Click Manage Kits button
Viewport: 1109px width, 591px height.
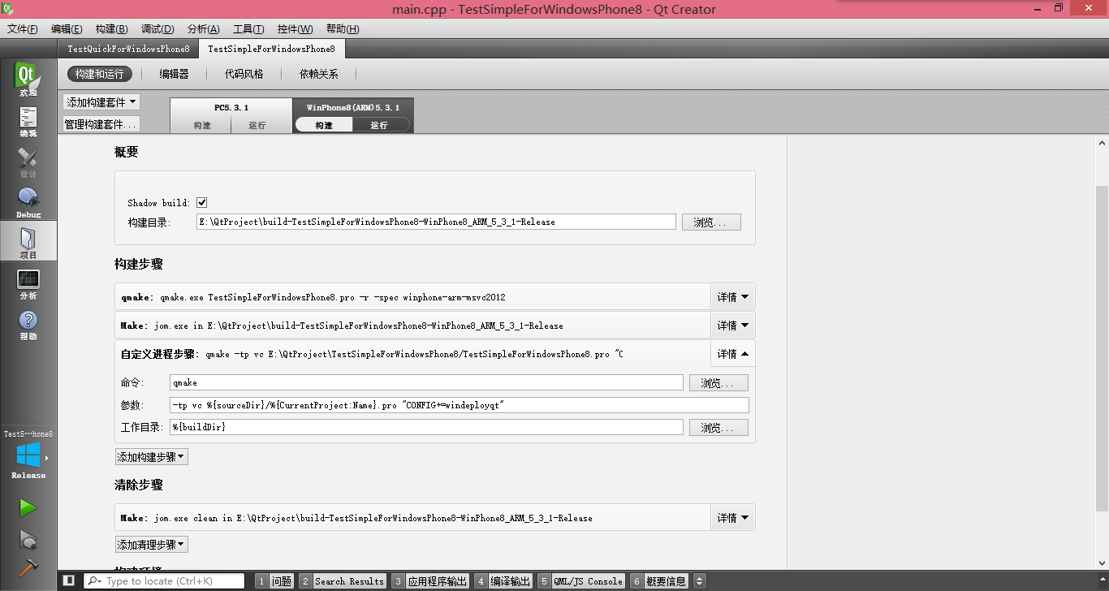pyautogui.click(x=101, y=124)
